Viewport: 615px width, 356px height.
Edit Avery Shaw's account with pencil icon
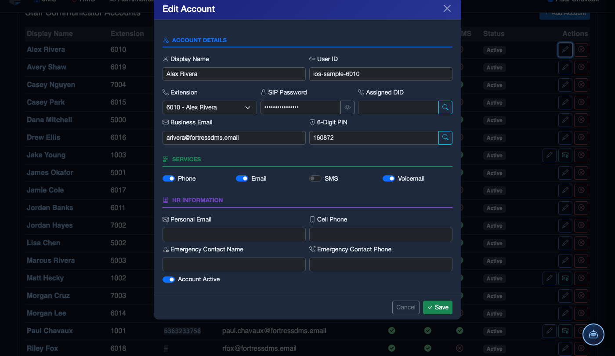(x=565, y=67)
